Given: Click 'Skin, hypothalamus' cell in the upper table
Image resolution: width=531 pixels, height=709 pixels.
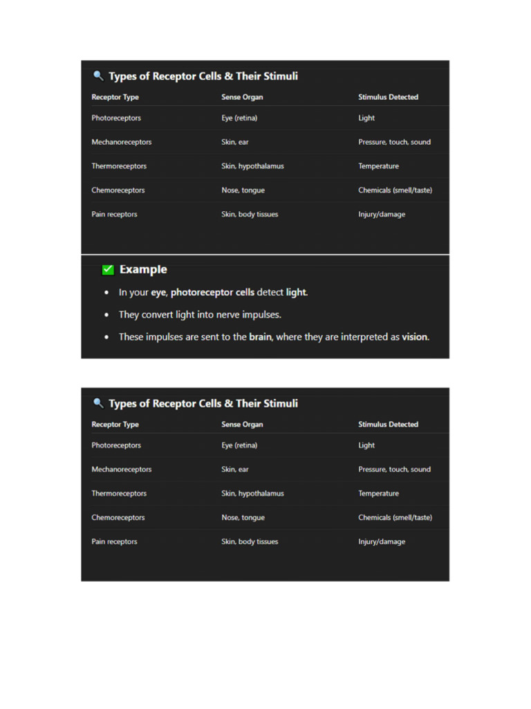Looking at the screenshot, I should pyautogui.click(x=252, y=166).
